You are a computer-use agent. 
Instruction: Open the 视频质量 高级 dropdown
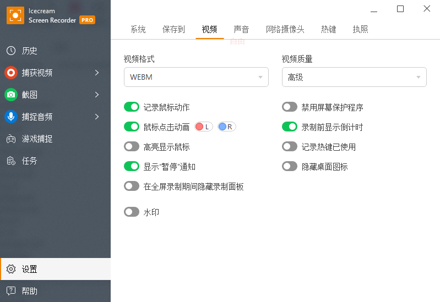(x=354, y=77)
